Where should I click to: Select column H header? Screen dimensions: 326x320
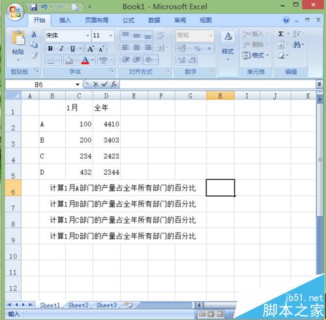coord(220,96)
